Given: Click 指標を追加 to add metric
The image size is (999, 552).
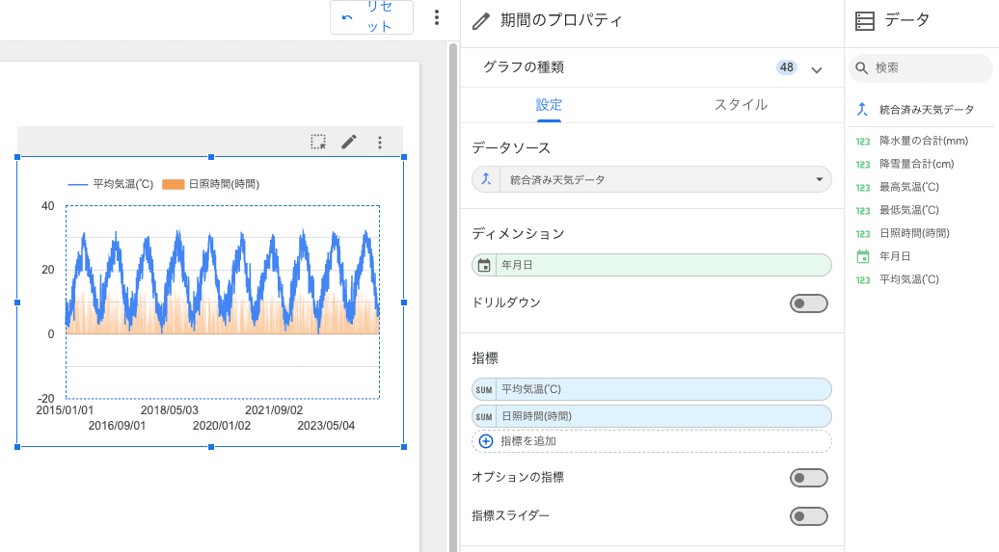Looking at the screenshot, I should tap(527, 441).
